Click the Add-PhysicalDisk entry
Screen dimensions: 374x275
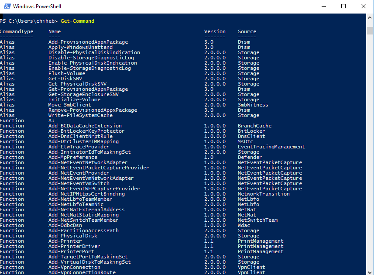tap(73, 236)
